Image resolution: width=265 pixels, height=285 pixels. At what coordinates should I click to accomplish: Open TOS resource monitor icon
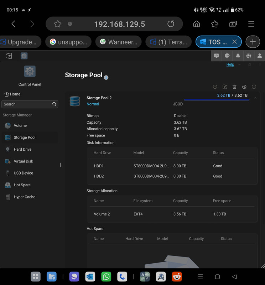(x=216, y=56)
